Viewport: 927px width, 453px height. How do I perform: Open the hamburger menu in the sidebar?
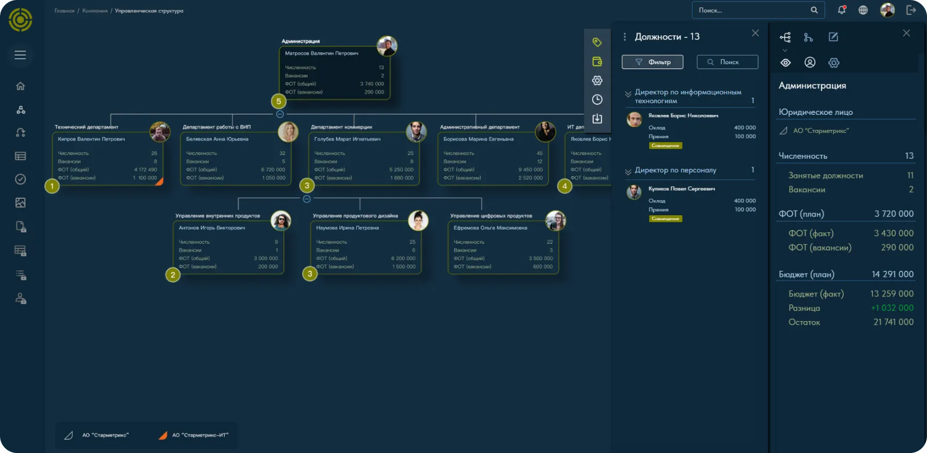tap(20, 55)
